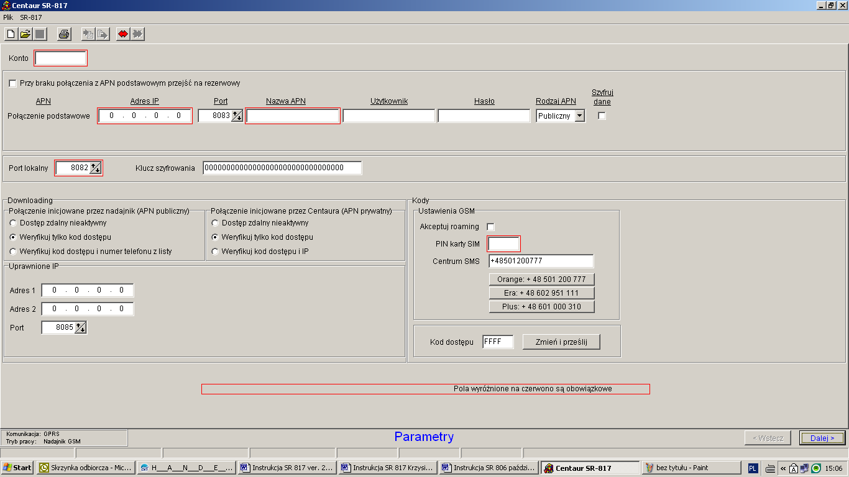Select 'Weryfikuj kod dostępu i IP' option
This screenshot has width=849, height=477.
click(215, 252)
